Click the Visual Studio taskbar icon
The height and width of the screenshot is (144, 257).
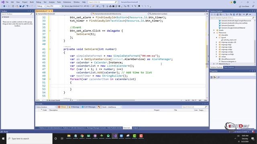pos(115,136)
